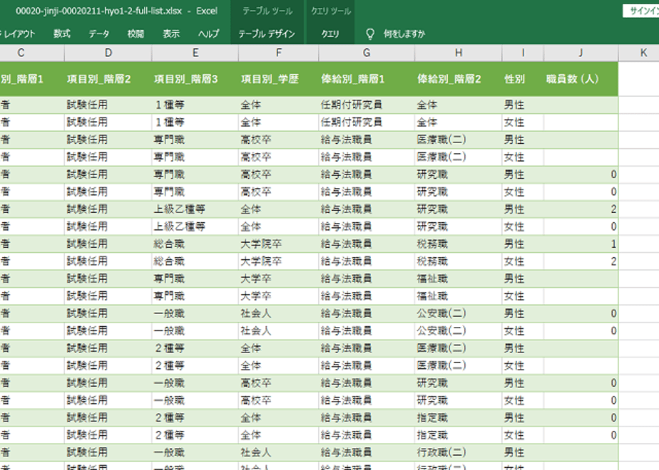Select 行政職(二) cell in the 男性 row
Viewport: 659px width, 470px height.
(x=459, y=453)
